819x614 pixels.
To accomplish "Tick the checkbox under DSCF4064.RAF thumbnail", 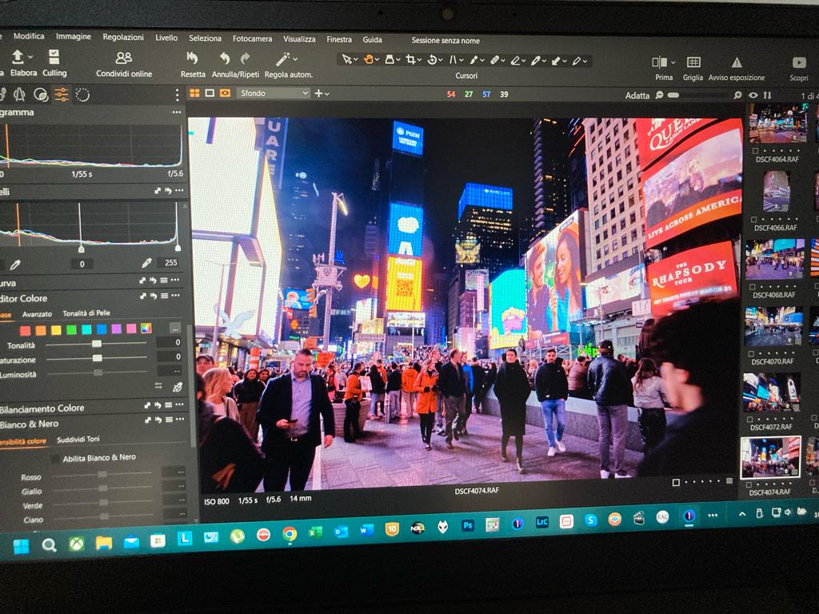I will (x=755, y=151).
